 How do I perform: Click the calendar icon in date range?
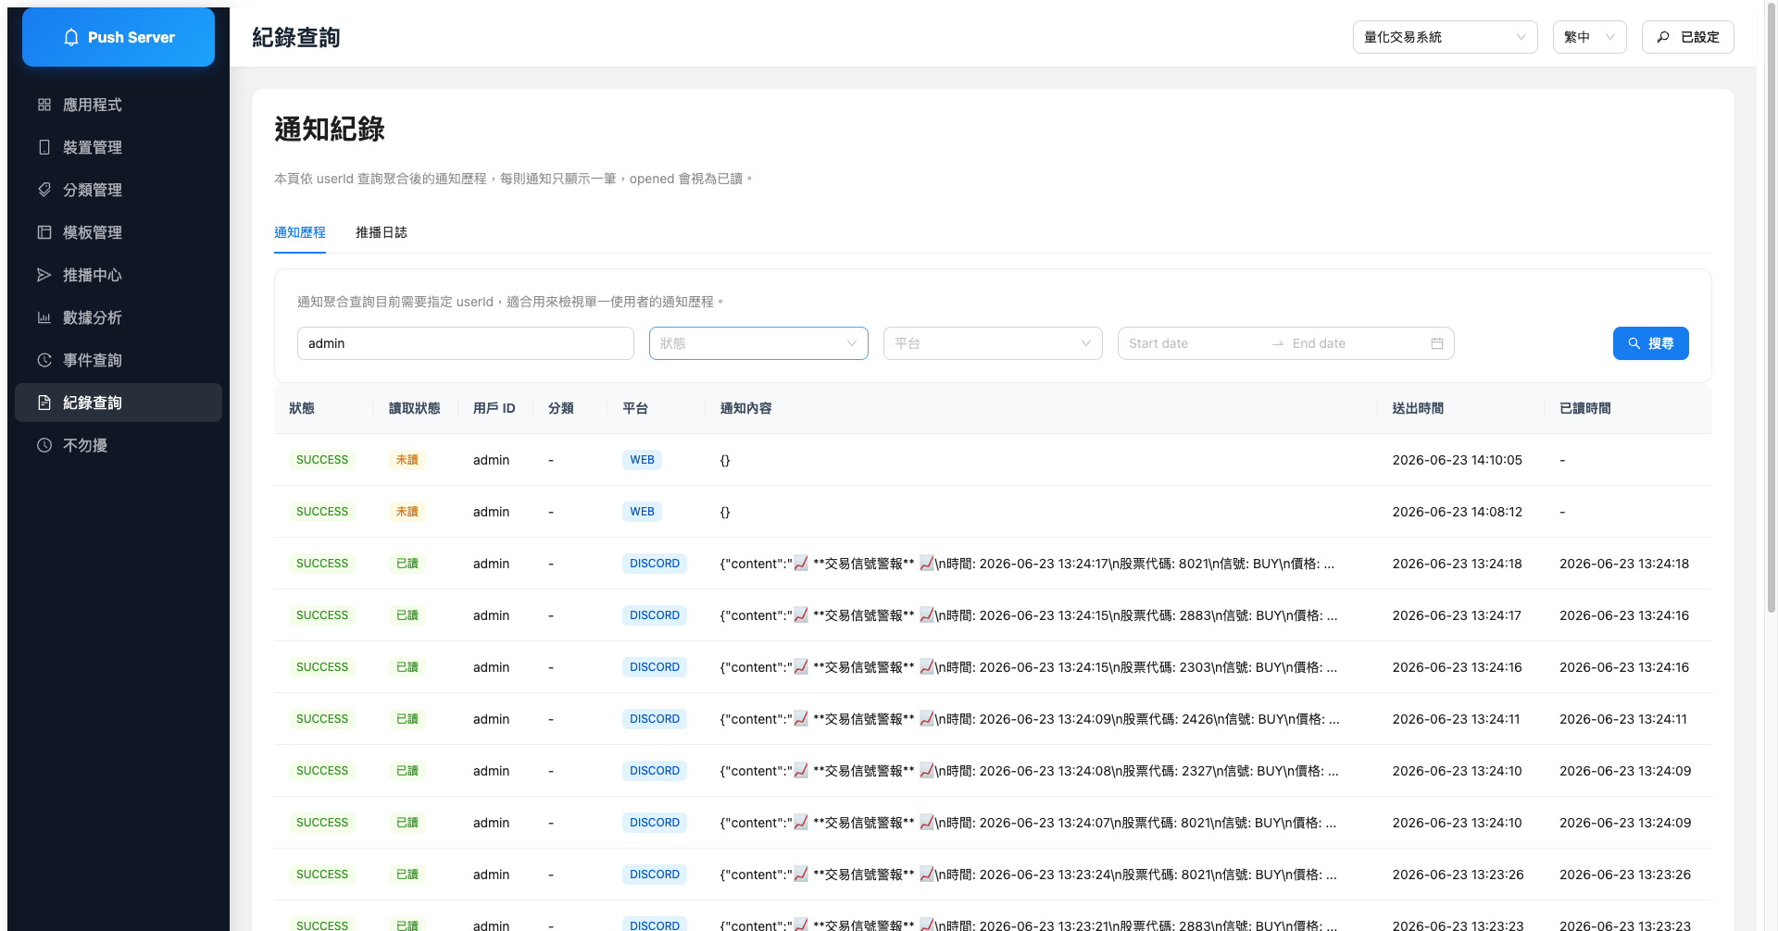tap(1437, 343)
